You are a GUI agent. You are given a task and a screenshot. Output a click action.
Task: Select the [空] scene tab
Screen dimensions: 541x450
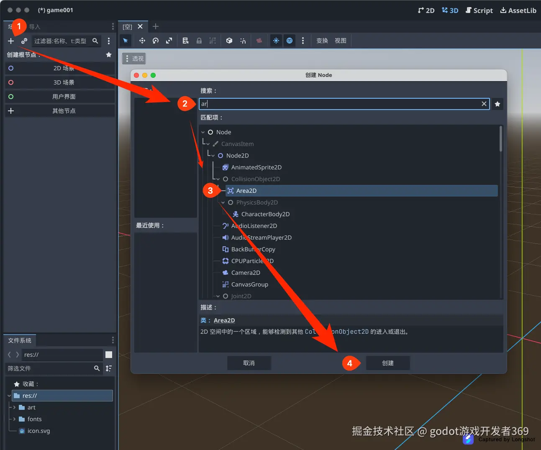(127, 27)
